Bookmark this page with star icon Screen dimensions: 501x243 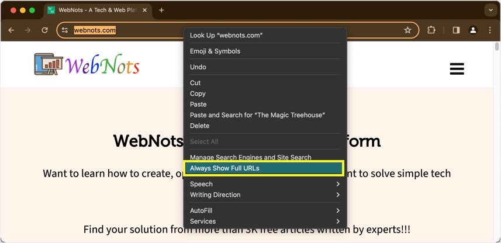tap(407, 30)
